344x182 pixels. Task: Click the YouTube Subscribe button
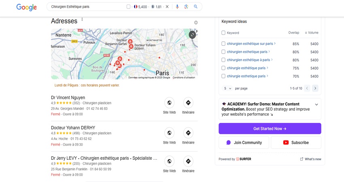[296, 142]
